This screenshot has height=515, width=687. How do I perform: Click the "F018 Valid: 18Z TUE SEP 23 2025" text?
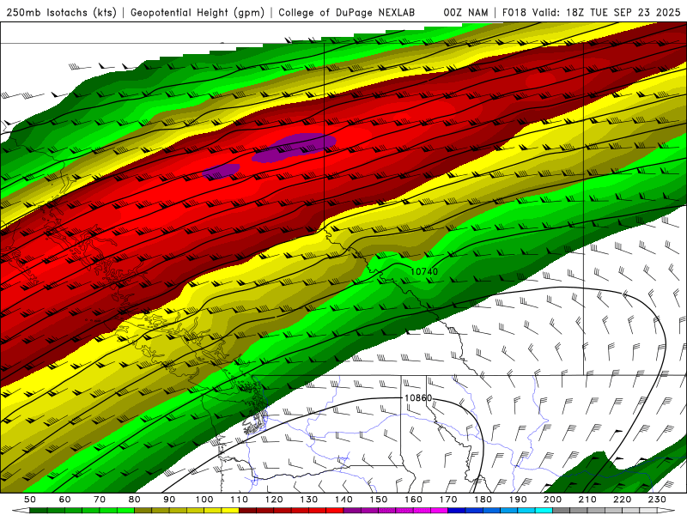[591, 13]
